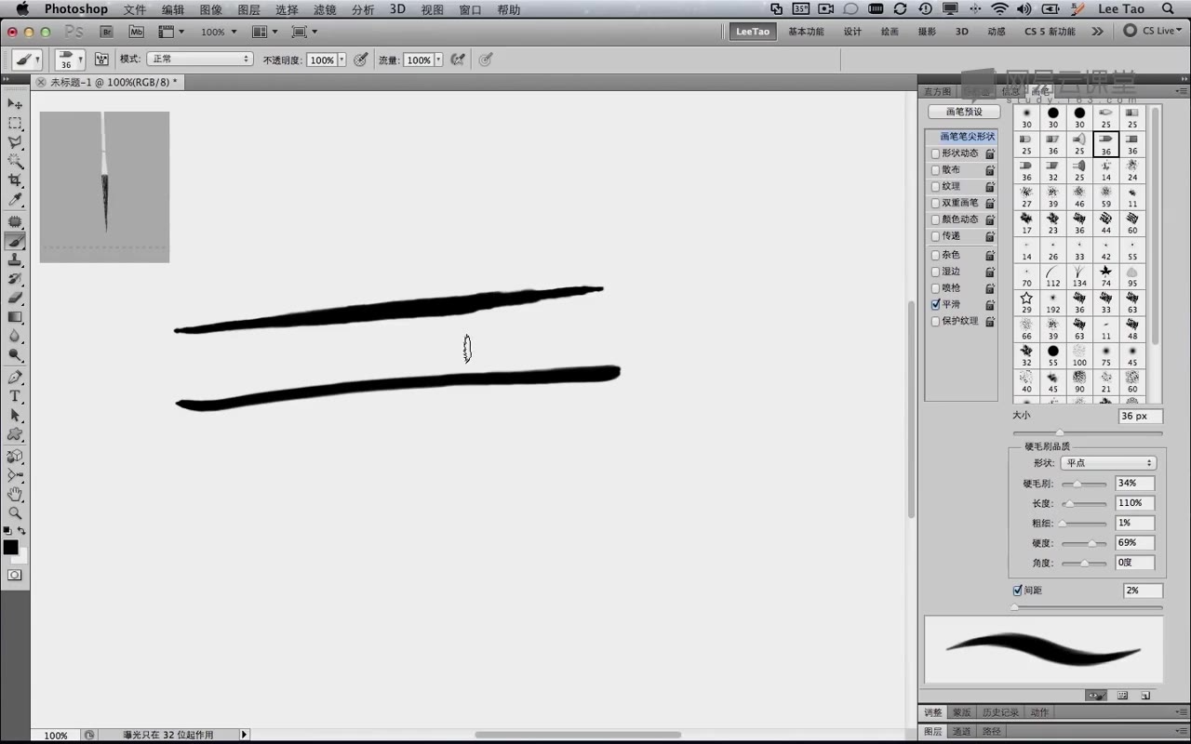Activate the Hand tool

[15, 494]
